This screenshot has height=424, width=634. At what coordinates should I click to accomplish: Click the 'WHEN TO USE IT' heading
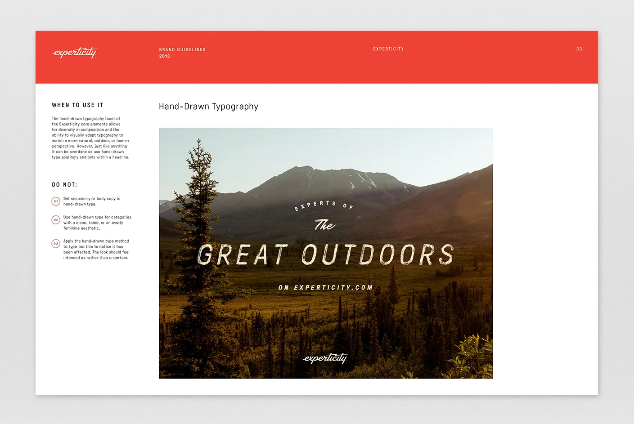coord(77,105)
